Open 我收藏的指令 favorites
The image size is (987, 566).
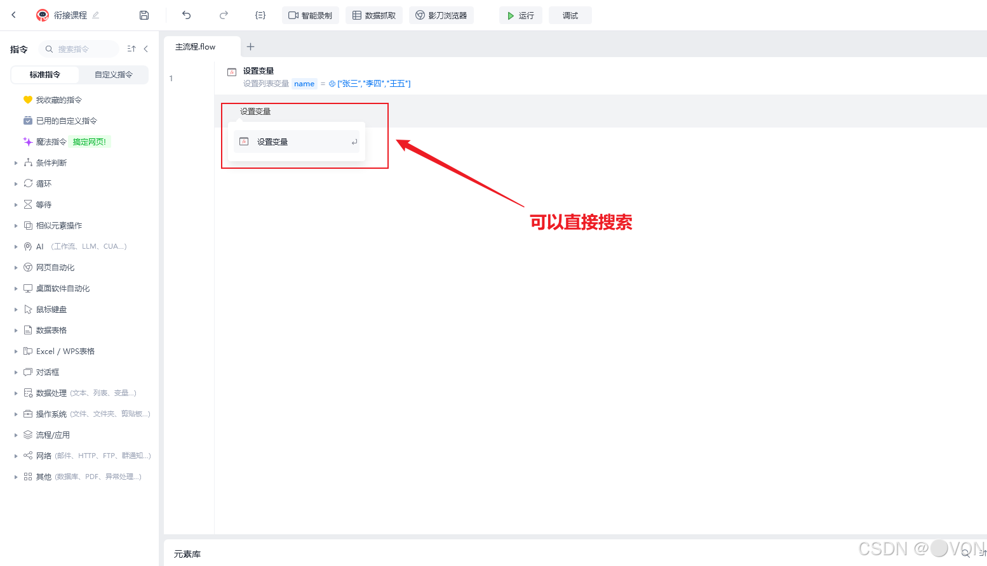[57, 99]
